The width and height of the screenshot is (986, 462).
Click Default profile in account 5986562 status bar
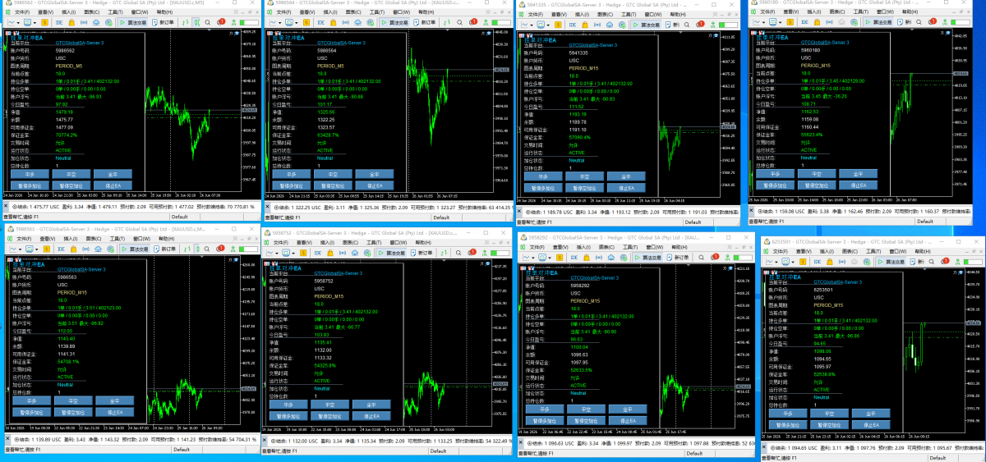click(x=179, y=217)
